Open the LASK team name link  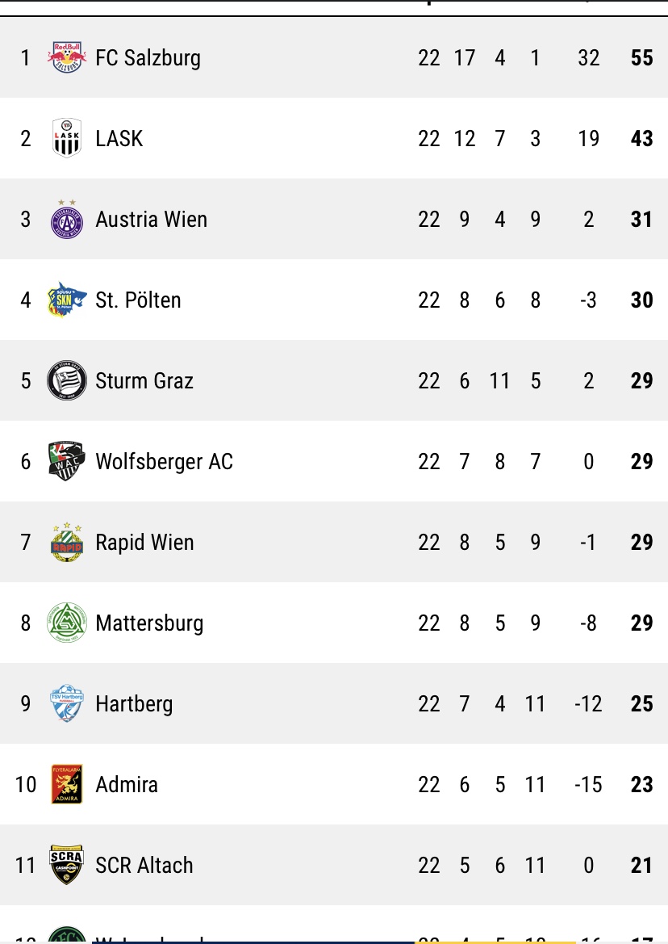pyautogui.click(x=119, y=139)
